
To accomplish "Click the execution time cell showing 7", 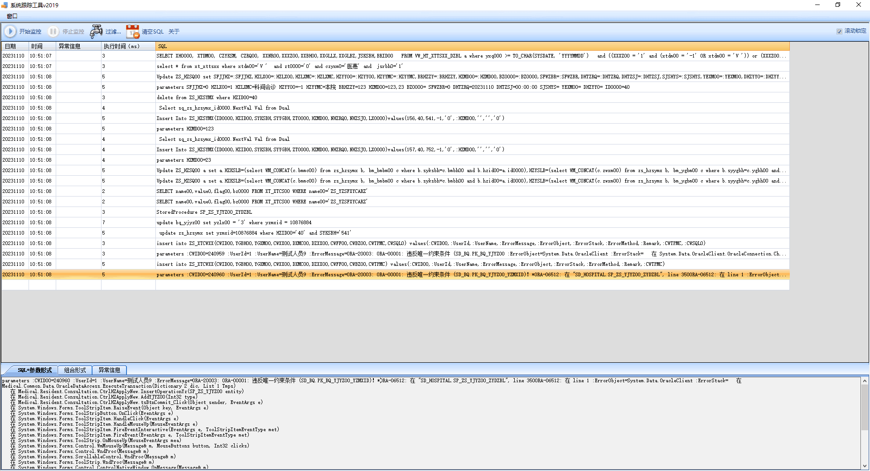I will pos(128,222).
